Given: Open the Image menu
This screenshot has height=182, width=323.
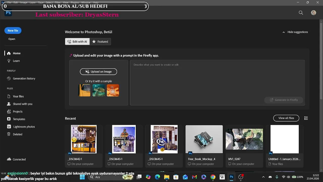Looking at the screenshot, I should 24,3.
